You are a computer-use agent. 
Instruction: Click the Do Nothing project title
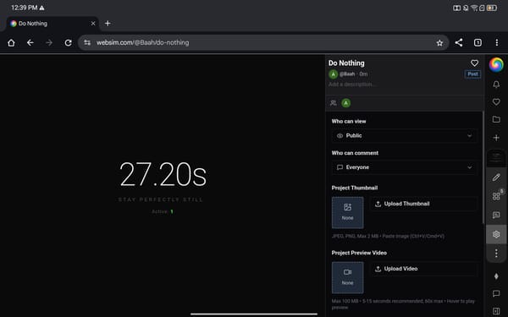pyautogui.click(x=346, y=63)
